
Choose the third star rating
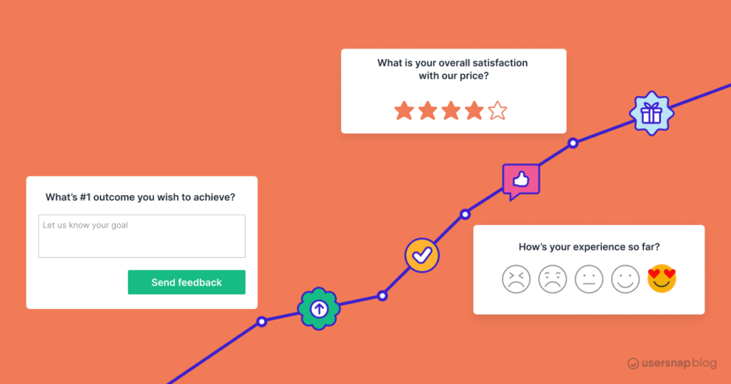click(451, 111)
